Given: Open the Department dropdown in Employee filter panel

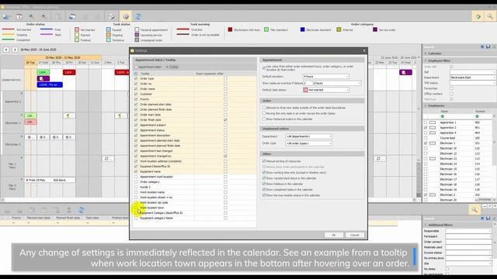Looking at the screenshot, I should 472,77.
